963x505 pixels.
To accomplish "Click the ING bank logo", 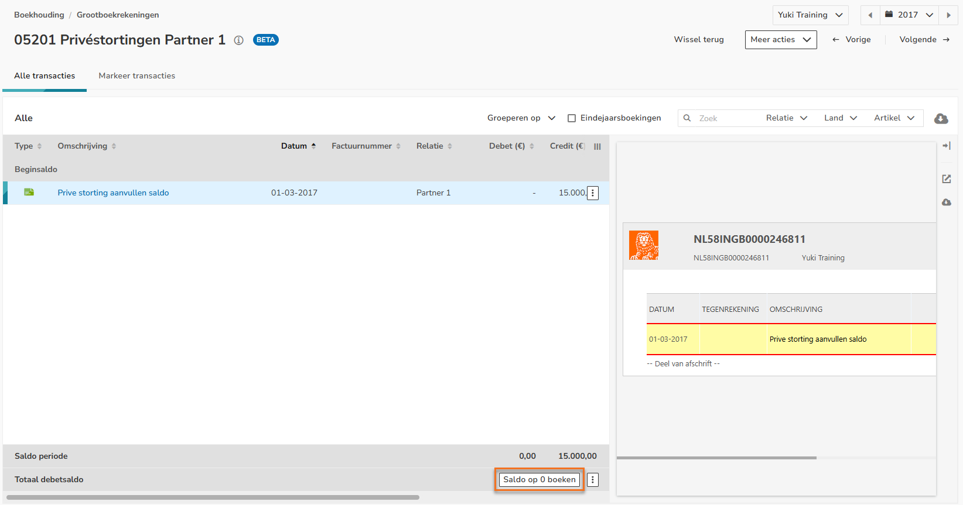I will [x=644, y=245].
